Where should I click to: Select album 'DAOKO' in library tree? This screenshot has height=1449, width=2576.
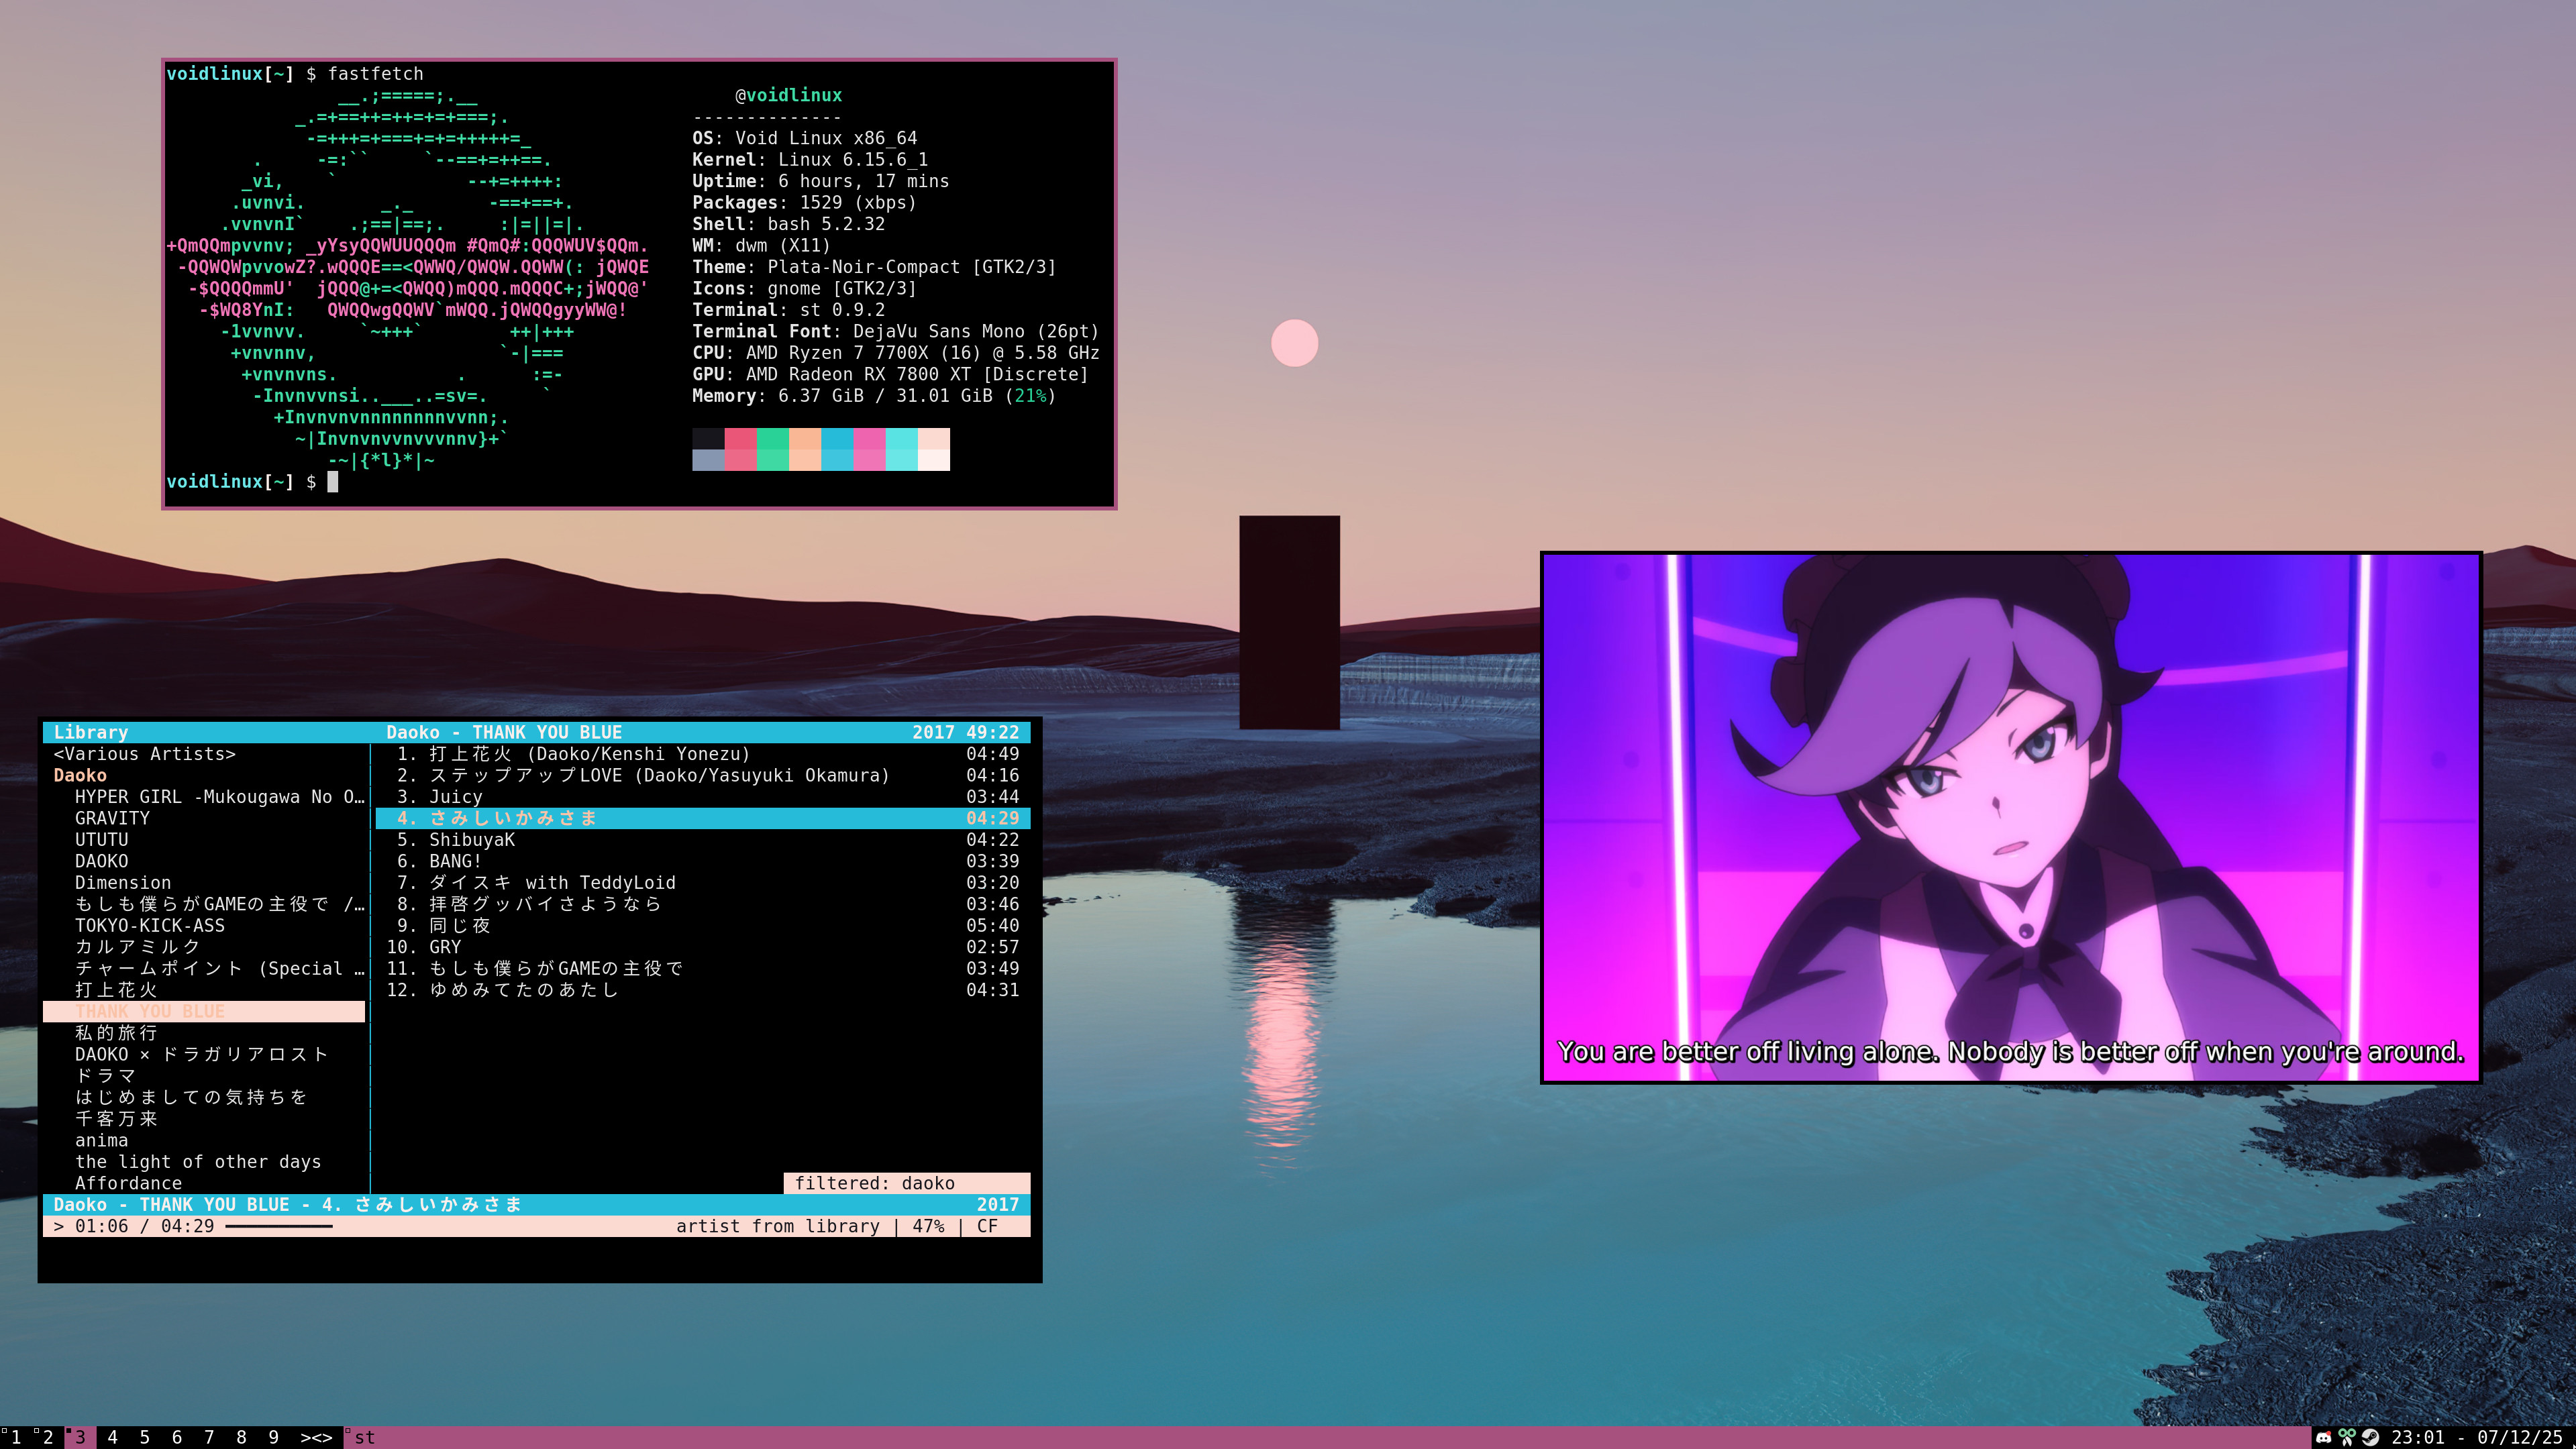pyautogui.click(x=101, y=861)
